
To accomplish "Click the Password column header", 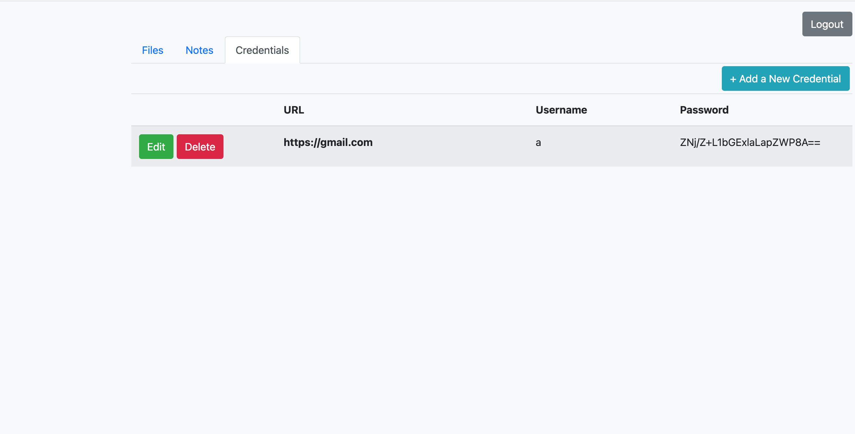I will (x=704, y=110).
